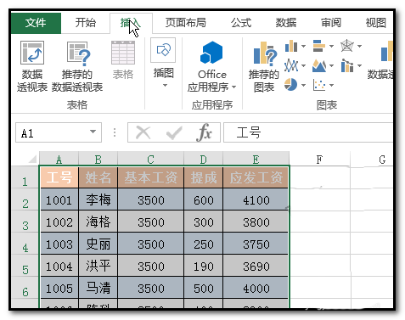Screen dimensions: 405x320
Task: Click header cell 提成
Action: [x=204, y=177]
